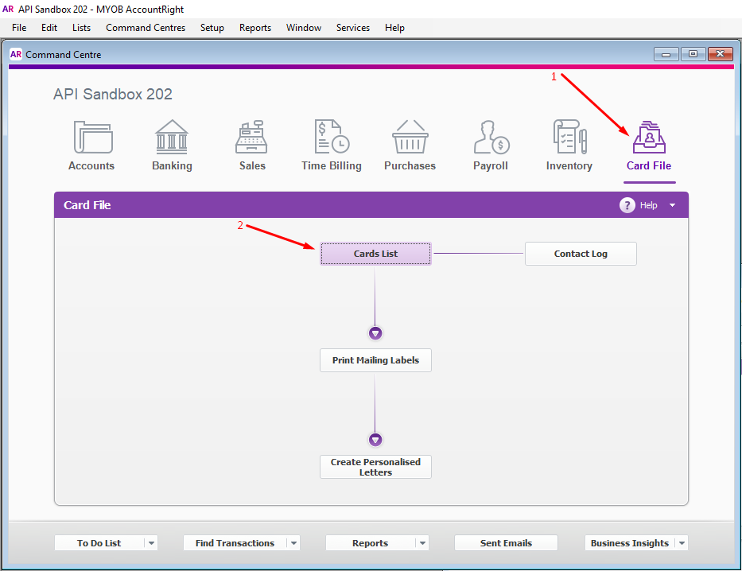Click the API Sandbox 202 company name heading

(113, 94)
